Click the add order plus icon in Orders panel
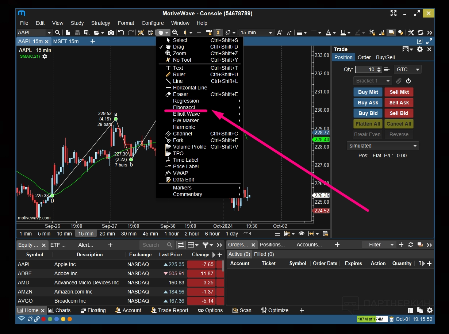 pyautogui.click(x=401, y=245)
